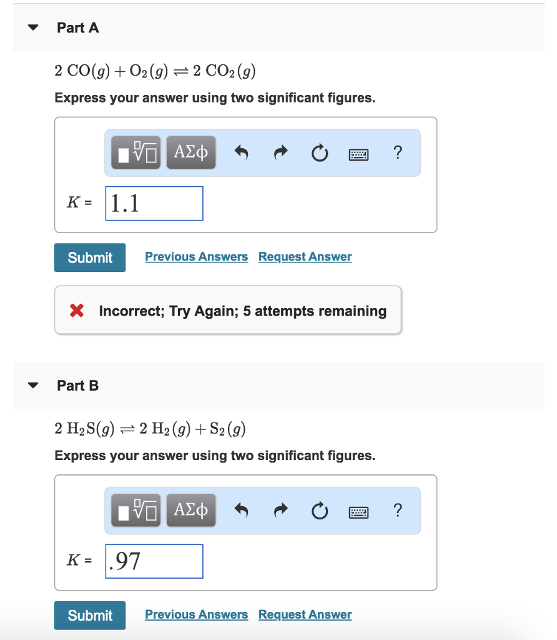Viewport: 557px width, 640px height.
Task: Click the redo arrow in Part A toolbar
Action: click(x=280, y=152)
